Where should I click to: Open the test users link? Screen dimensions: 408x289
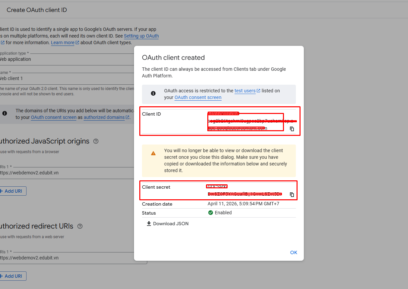[245, 91]
